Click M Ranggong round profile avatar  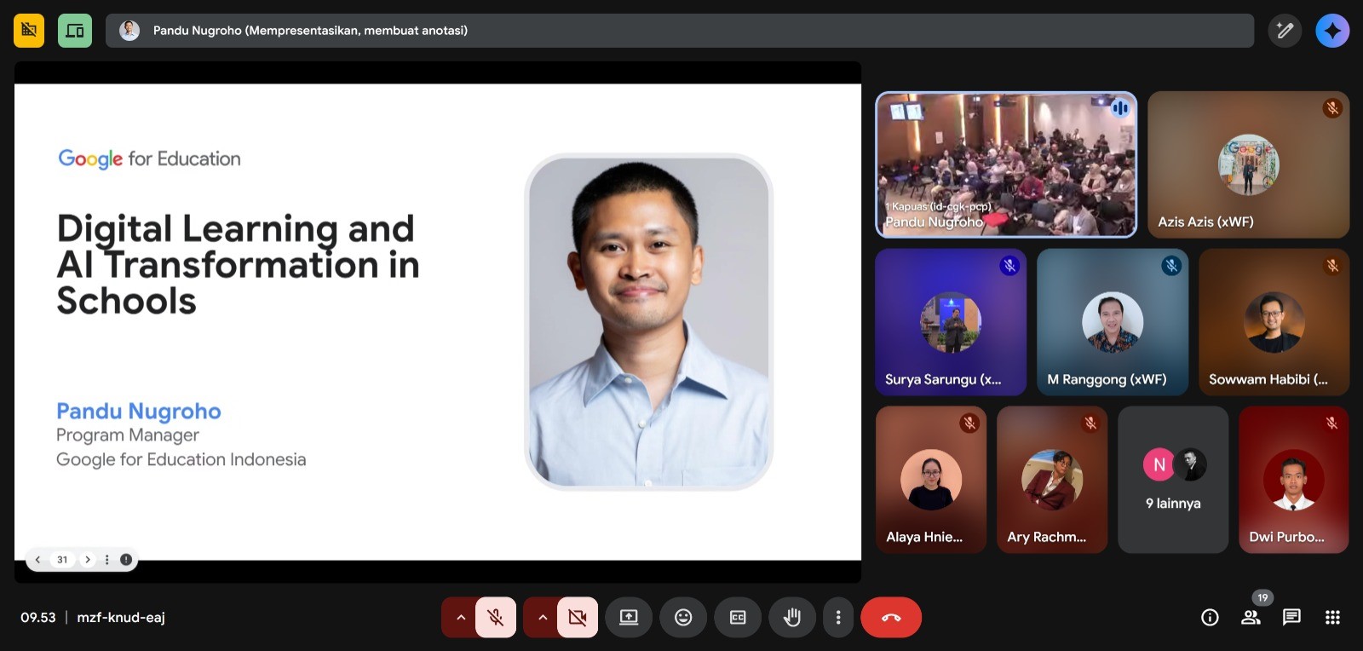pyautogui.click(x=1113, y=322)
